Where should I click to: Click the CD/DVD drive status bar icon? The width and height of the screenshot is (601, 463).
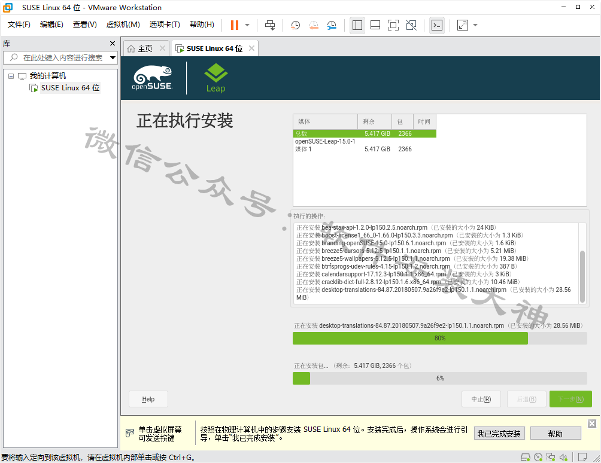point(538,457)
